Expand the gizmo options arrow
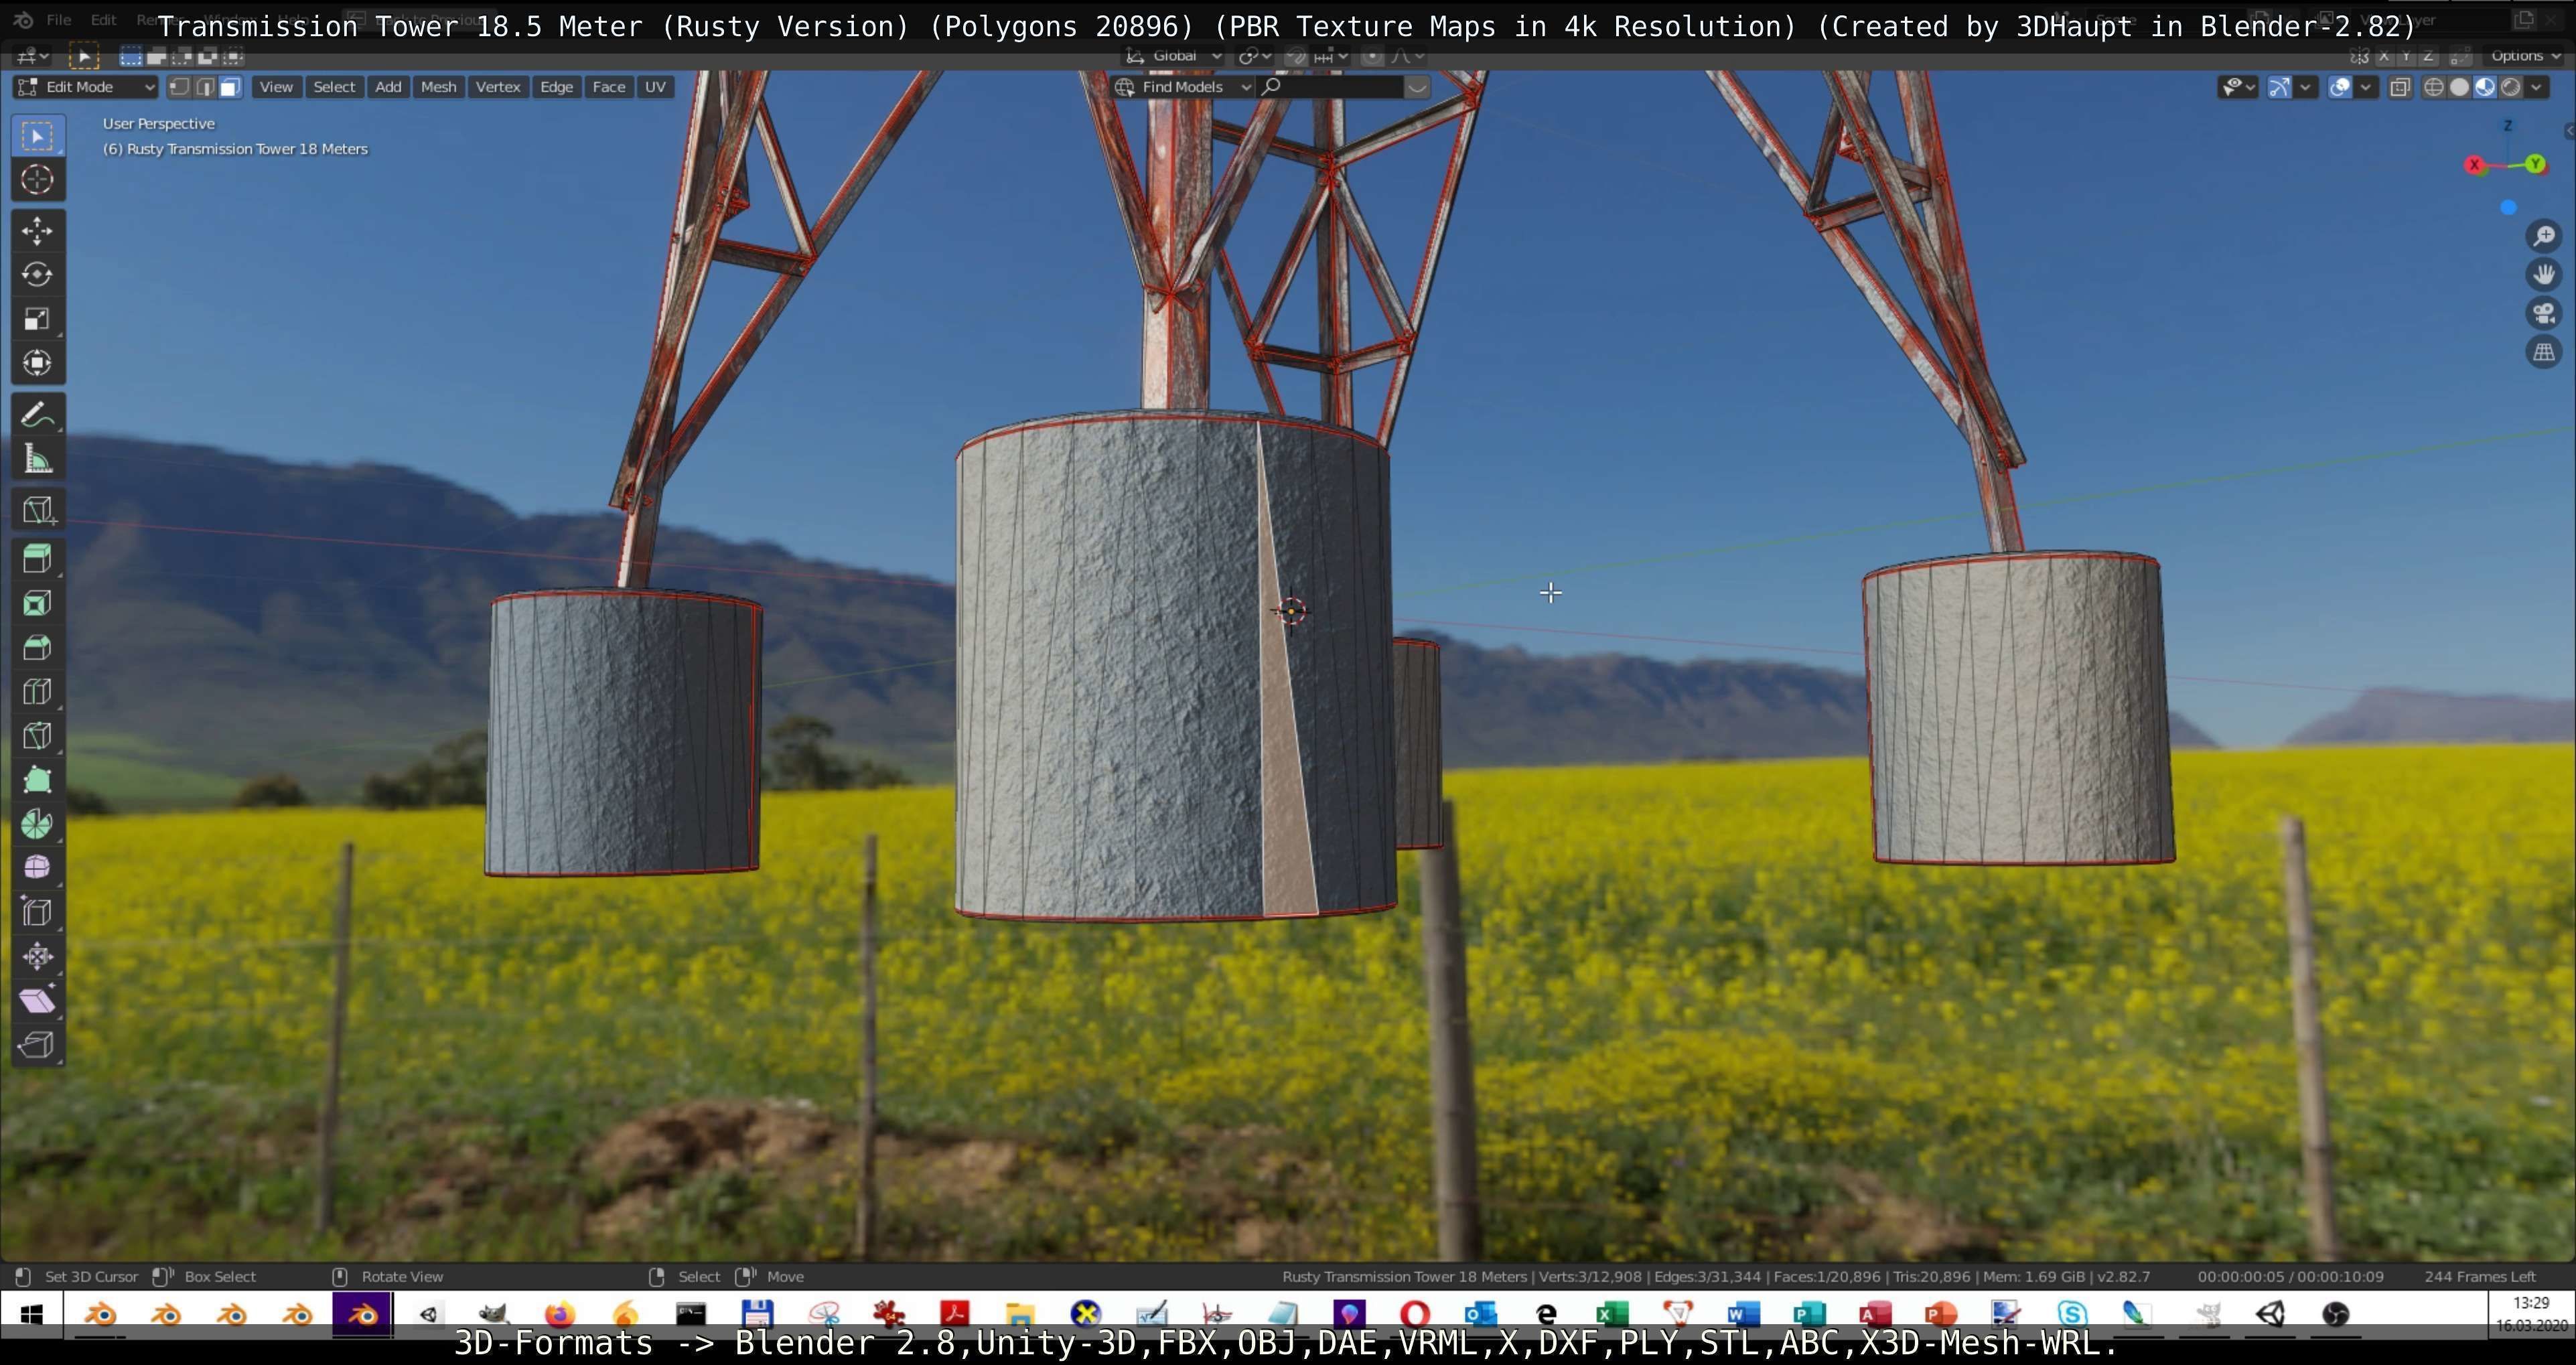The height and width of the screenshot is (1365, 2576). (x=2305, y=87)
